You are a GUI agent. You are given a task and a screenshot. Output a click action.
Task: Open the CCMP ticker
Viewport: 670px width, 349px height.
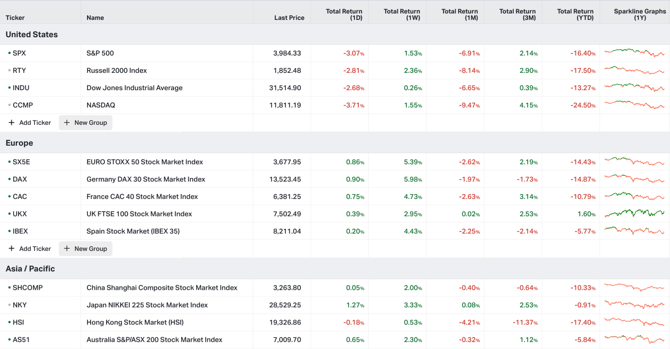pos(23,105)
